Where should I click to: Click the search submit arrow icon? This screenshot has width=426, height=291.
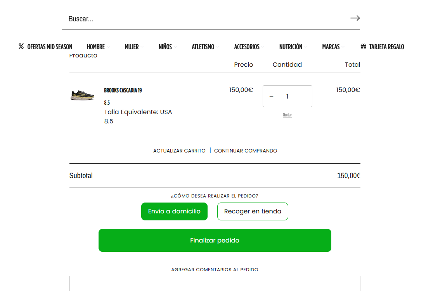[355, 18]
